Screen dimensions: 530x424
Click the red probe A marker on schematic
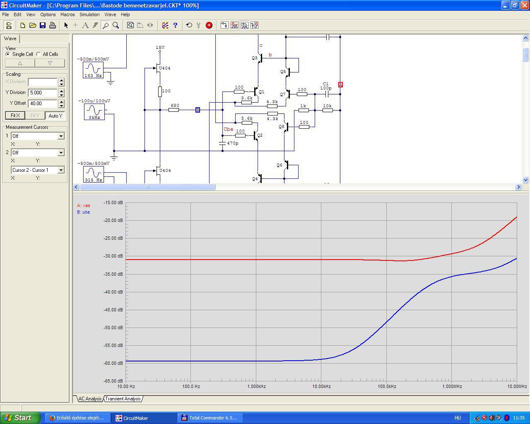340,84
